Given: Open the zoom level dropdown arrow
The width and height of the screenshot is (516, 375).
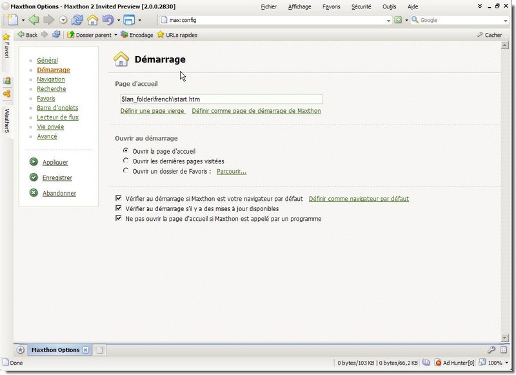Looking at the screenshot, I should click(x=506, y=363).
